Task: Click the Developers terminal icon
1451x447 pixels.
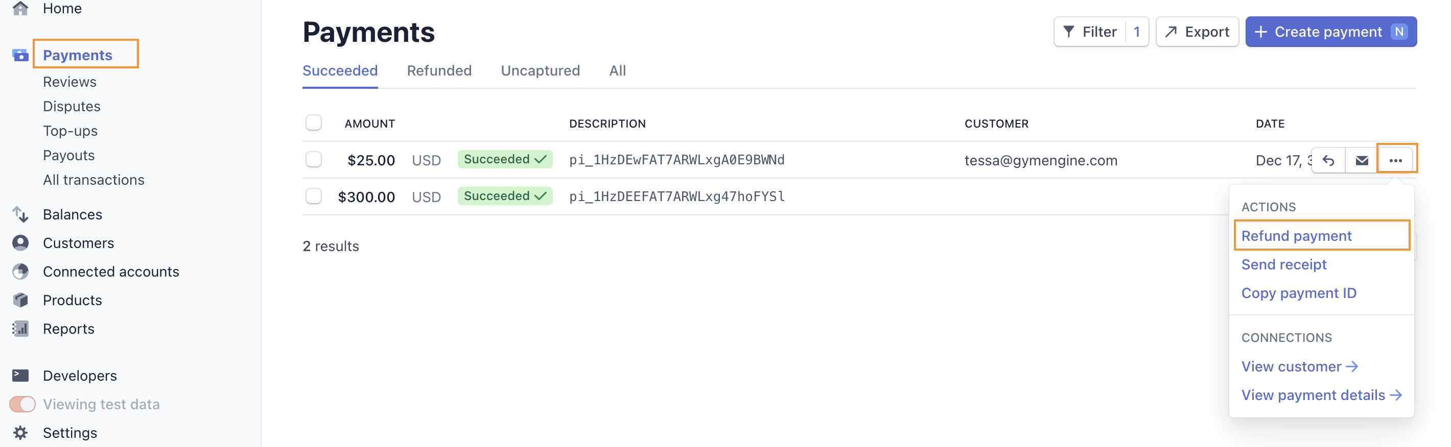Action: (20, 376)
